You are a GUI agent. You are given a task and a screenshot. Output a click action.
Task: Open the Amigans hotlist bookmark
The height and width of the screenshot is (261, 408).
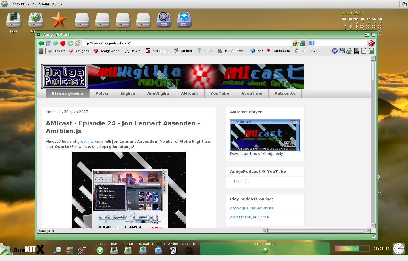click(79, 51)
